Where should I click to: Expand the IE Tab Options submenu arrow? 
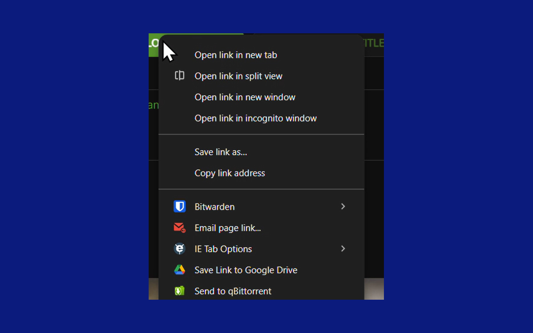[x=343, y=249]
